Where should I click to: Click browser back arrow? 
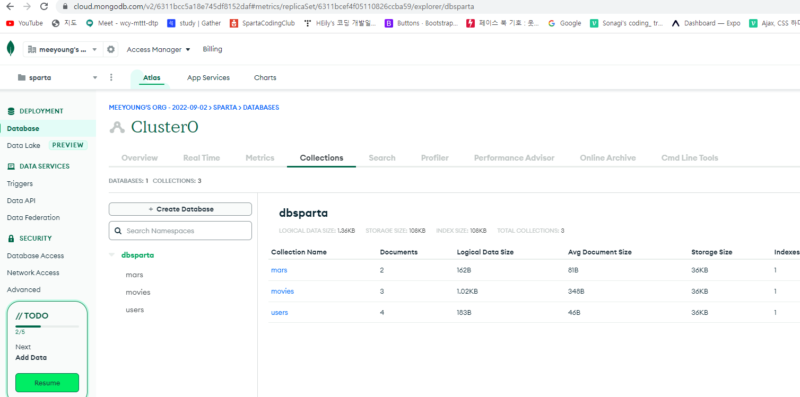pos(10,6)
